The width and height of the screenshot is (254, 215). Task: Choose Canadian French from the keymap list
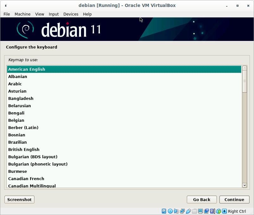click(x=26, y=179)
